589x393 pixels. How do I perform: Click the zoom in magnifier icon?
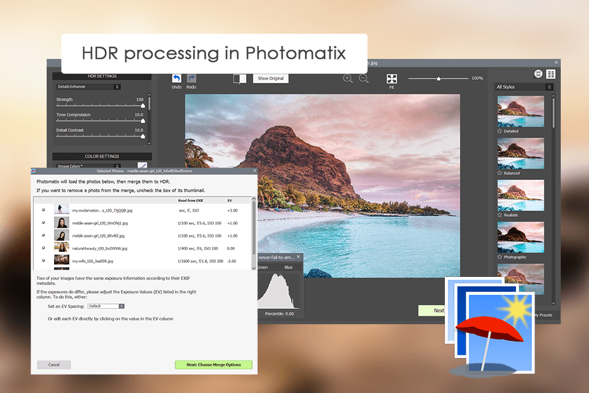coord(348,79)
